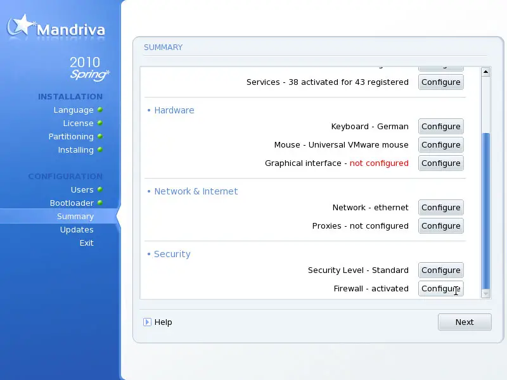Click the 'Security Level - Standard' label
The width and height of the screenshot is (507, 380).
coord(358,270)
